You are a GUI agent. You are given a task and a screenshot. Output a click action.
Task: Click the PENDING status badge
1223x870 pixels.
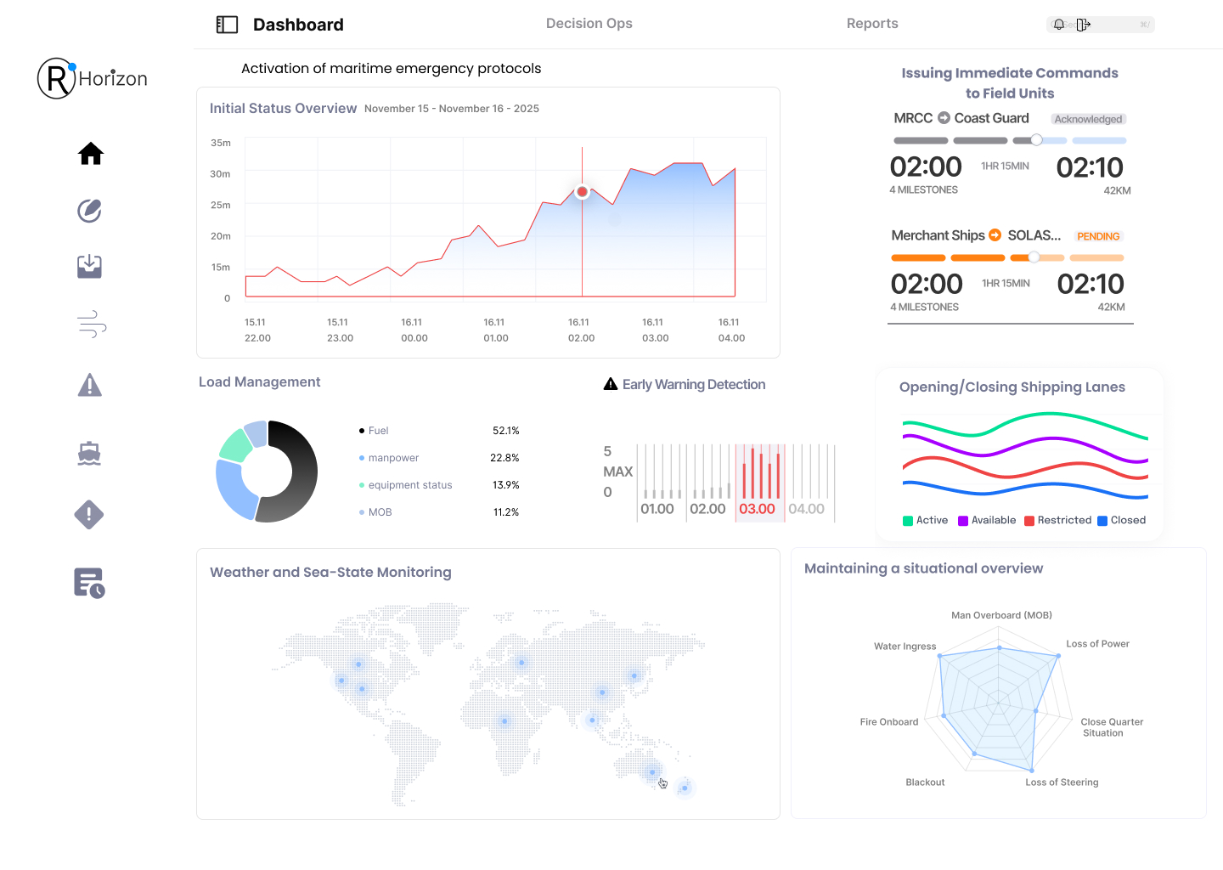click(x=1098, y=236)
